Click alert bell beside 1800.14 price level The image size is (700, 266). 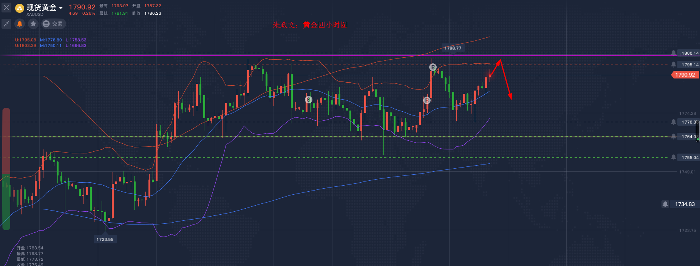click(674, 53)
